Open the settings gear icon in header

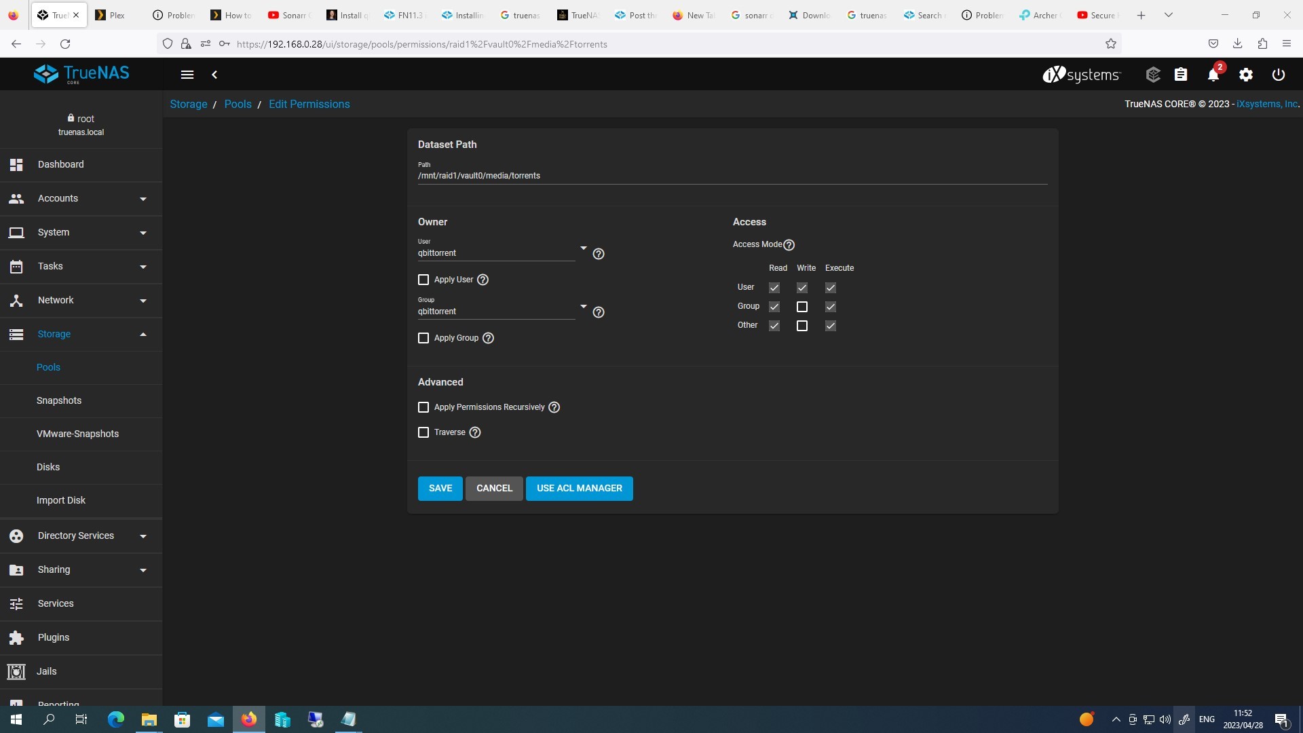tap(1246, 75)
